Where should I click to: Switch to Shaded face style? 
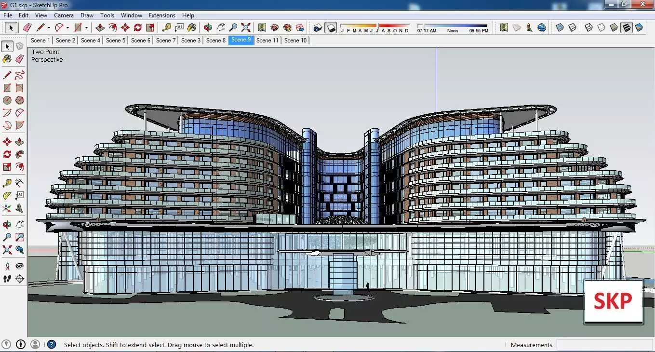[x=614, y=27]
